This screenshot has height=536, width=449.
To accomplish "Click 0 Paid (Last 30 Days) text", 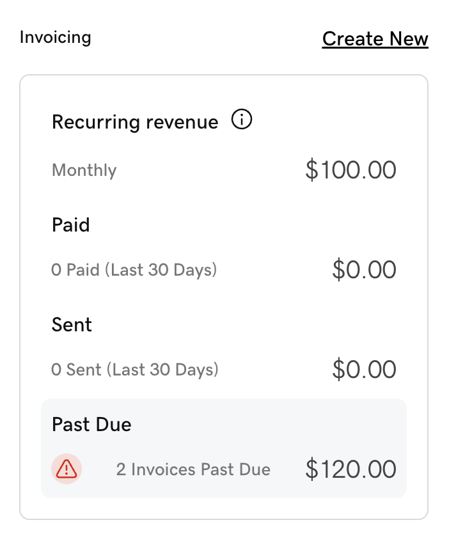I will tap(134, 270).
